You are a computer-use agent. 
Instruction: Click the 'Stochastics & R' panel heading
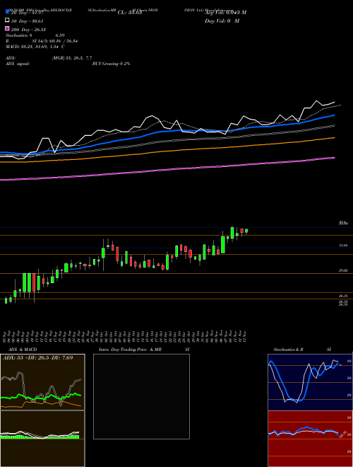(x=288, y=350)
